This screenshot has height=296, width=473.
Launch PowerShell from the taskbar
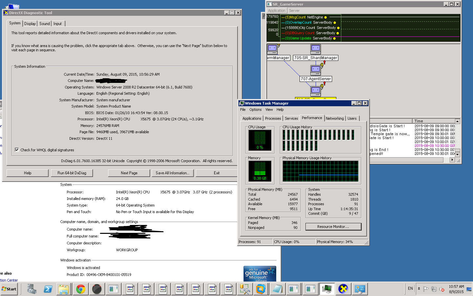click(48, 289)
